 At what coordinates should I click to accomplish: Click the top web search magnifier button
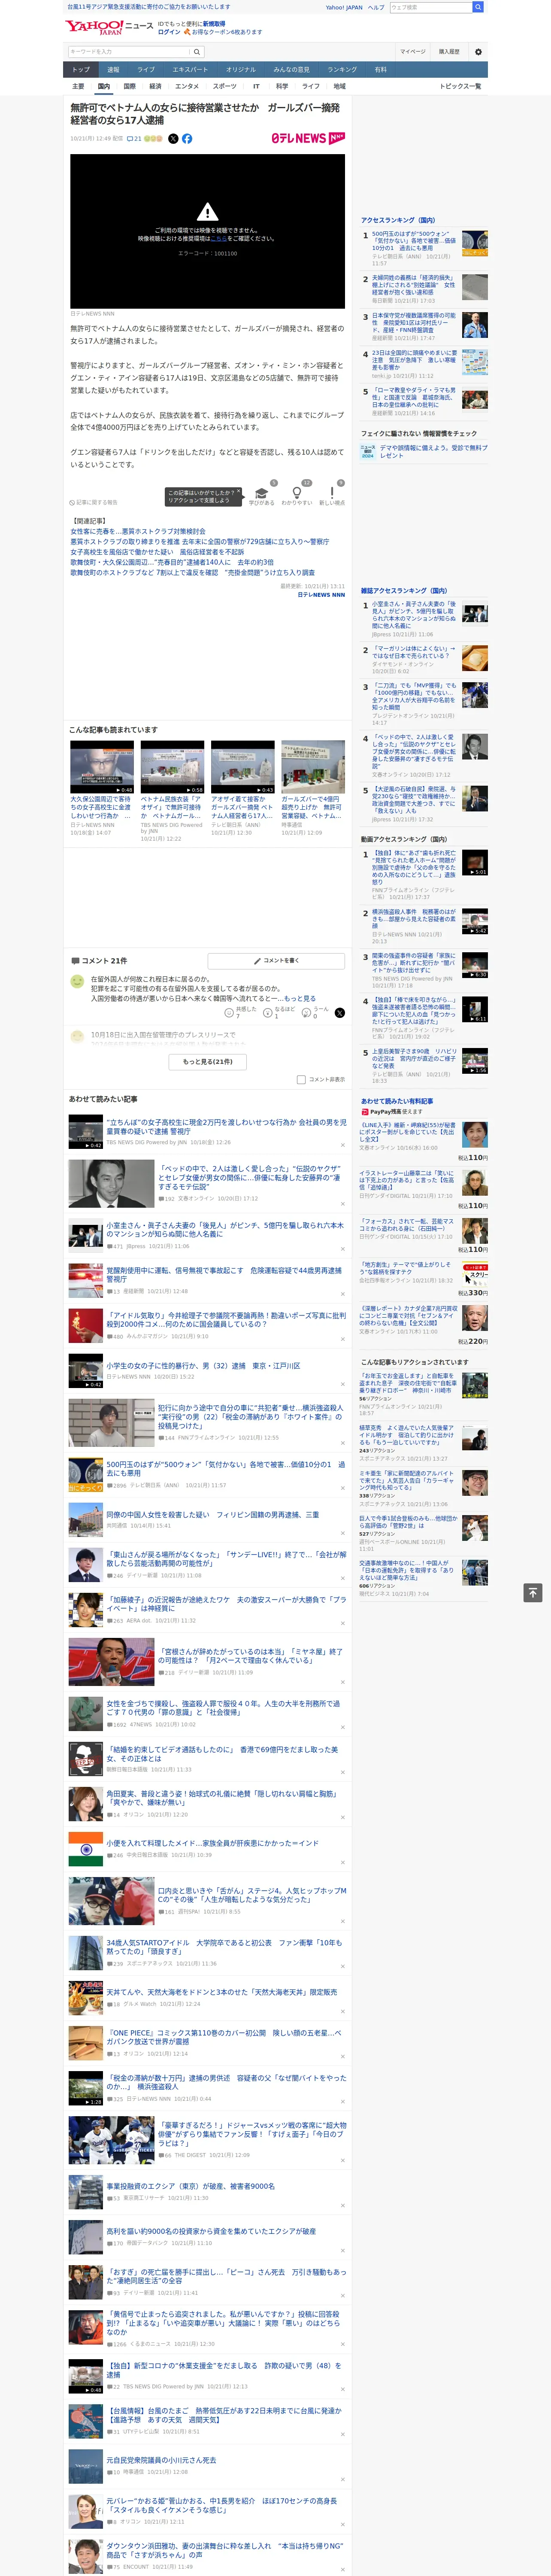coord(478,7)
